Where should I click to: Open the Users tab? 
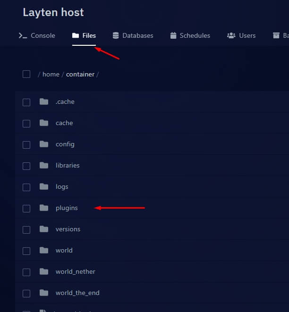click(241, 35)
